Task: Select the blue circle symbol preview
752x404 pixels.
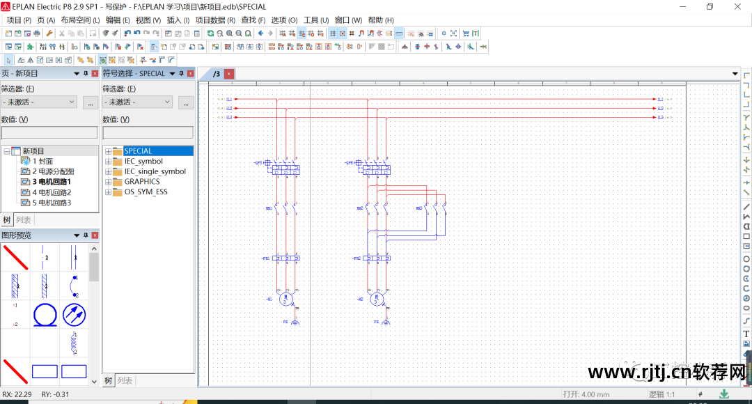Action: pos(45,315)
